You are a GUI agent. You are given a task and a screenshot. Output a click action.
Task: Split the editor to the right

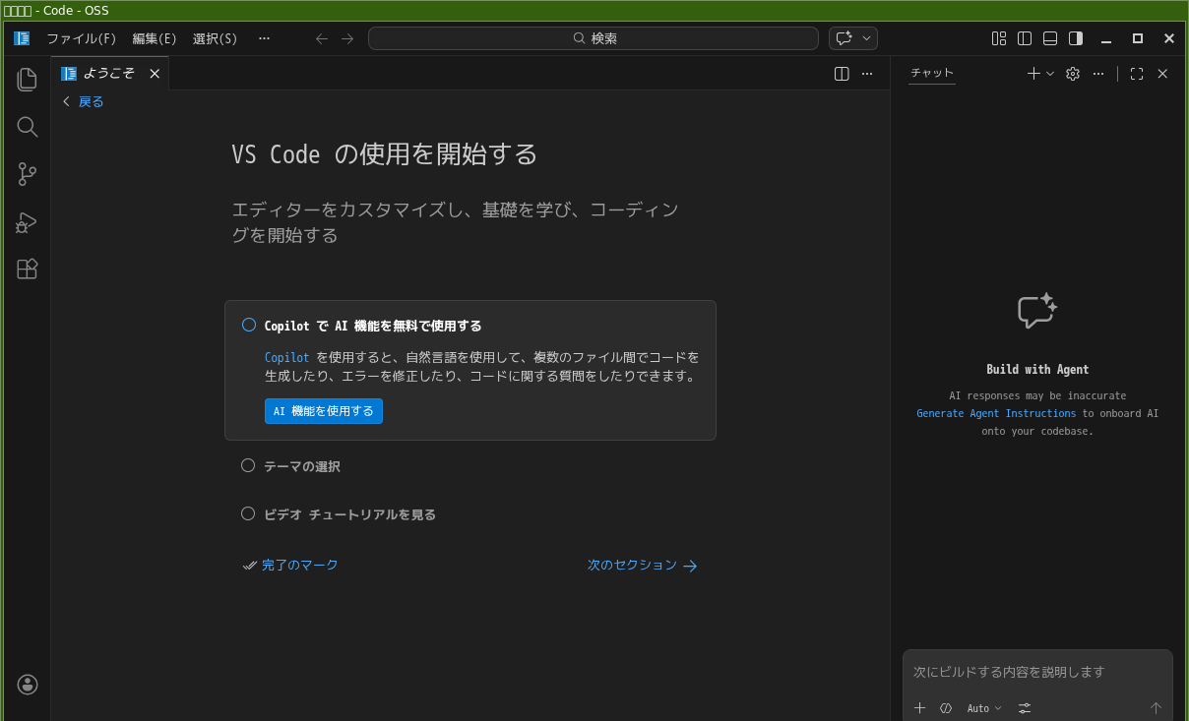pos(842,74)
